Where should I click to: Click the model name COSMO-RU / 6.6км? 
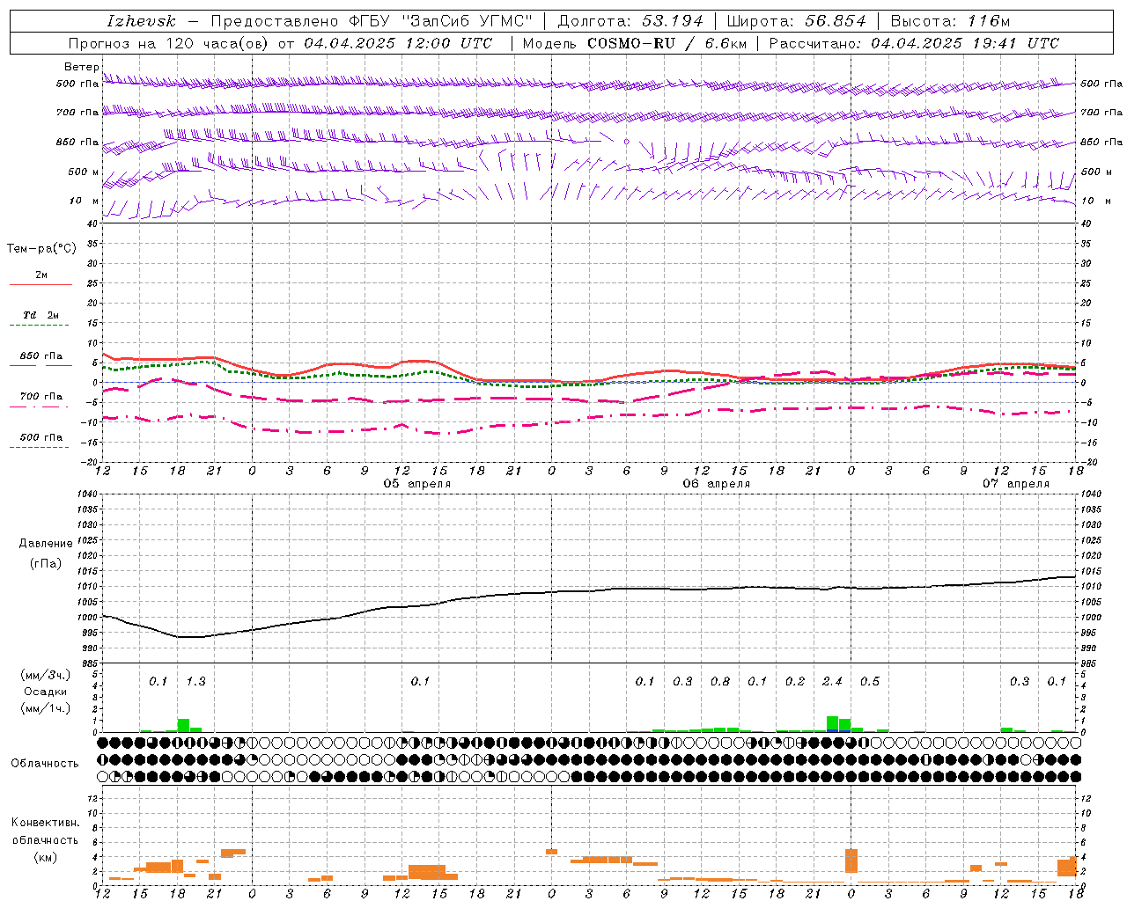click(667, 43)
